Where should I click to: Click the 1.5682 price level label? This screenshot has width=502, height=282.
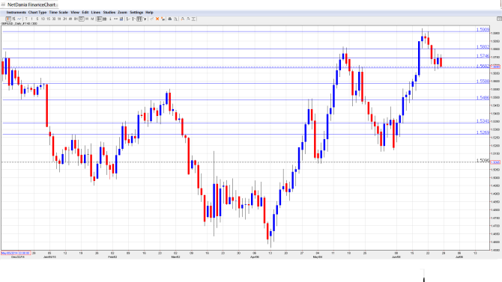pos(483,66)
